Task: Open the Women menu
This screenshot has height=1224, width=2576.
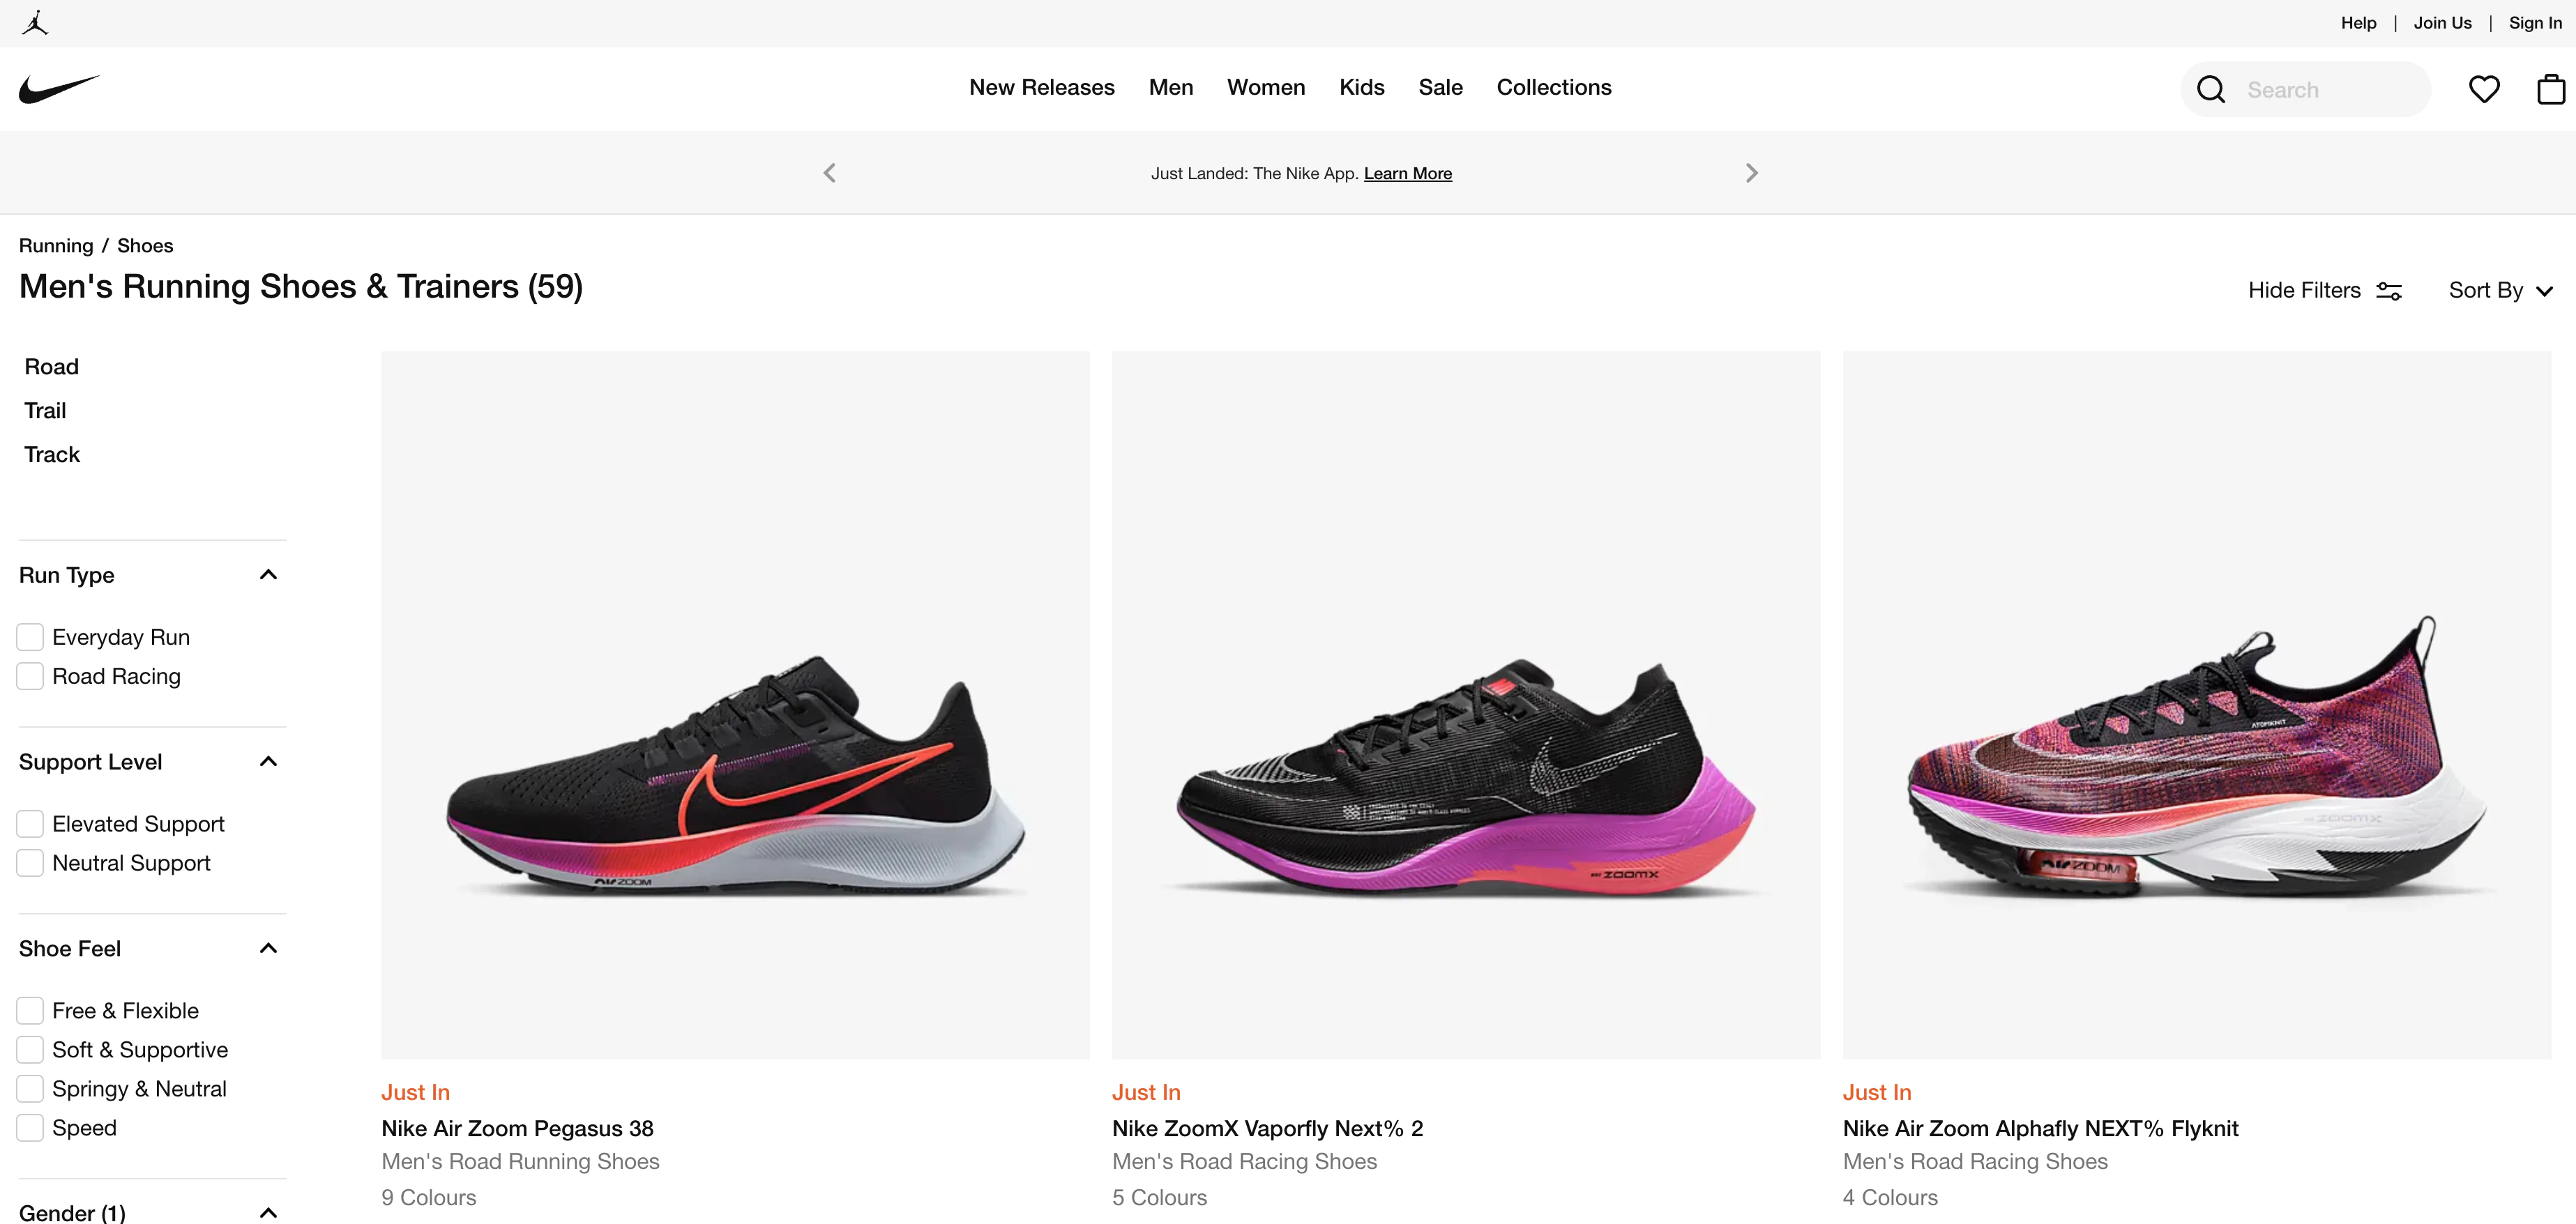Action: click(x=1265, y=87)
